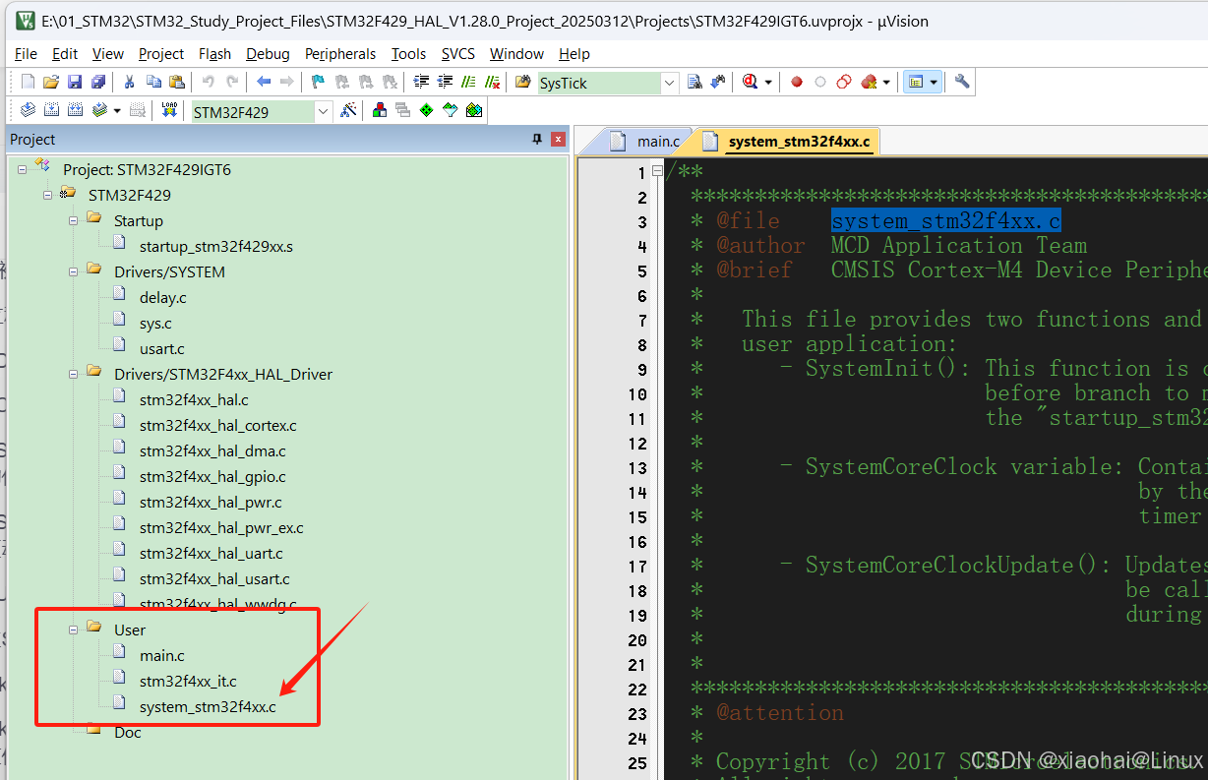1208x780 pixels.
Task: Open the Peripherals menu
Action: tap(340, 53)
